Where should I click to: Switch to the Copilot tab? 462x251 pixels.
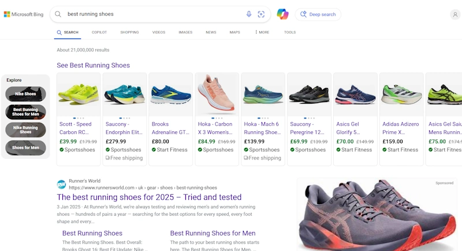point(99,32)
